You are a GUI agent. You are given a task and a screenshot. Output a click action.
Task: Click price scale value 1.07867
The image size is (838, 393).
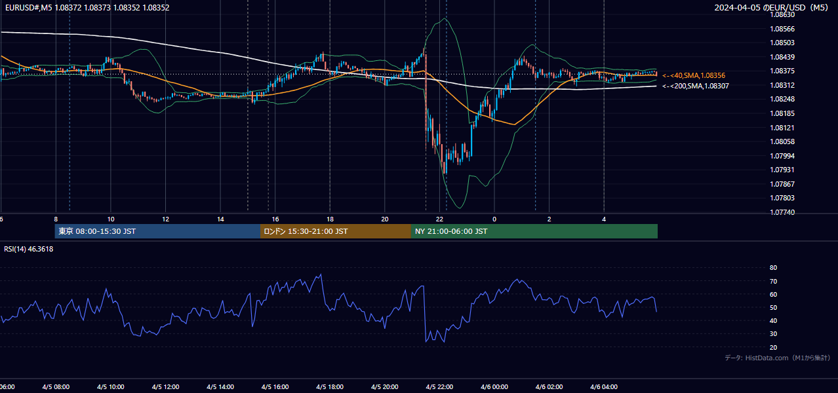pyautogui.click(x=781, y=184)
